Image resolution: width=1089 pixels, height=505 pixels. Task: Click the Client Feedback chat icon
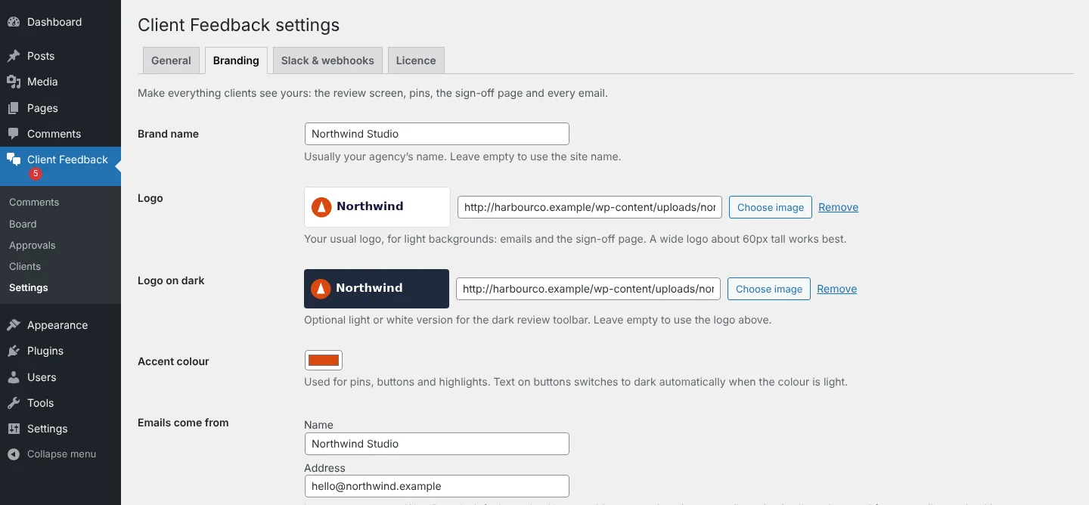[14, 160]
